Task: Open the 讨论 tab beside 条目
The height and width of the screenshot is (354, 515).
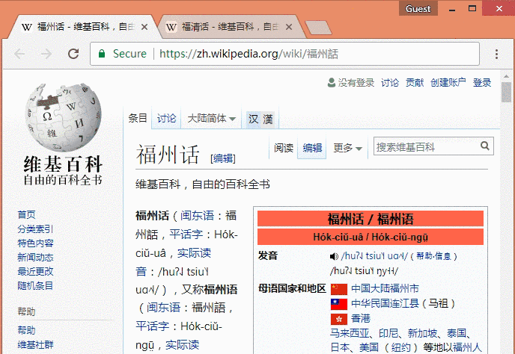Action: point(166,118)
